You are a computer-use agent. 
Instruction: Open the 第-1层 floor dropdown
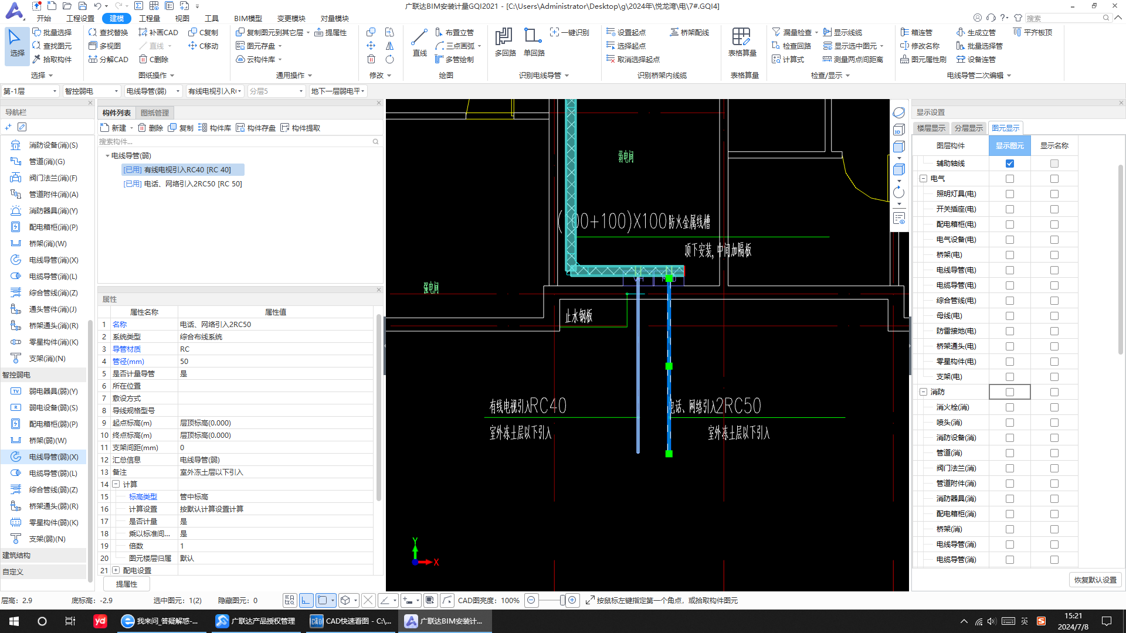point(30,91)
